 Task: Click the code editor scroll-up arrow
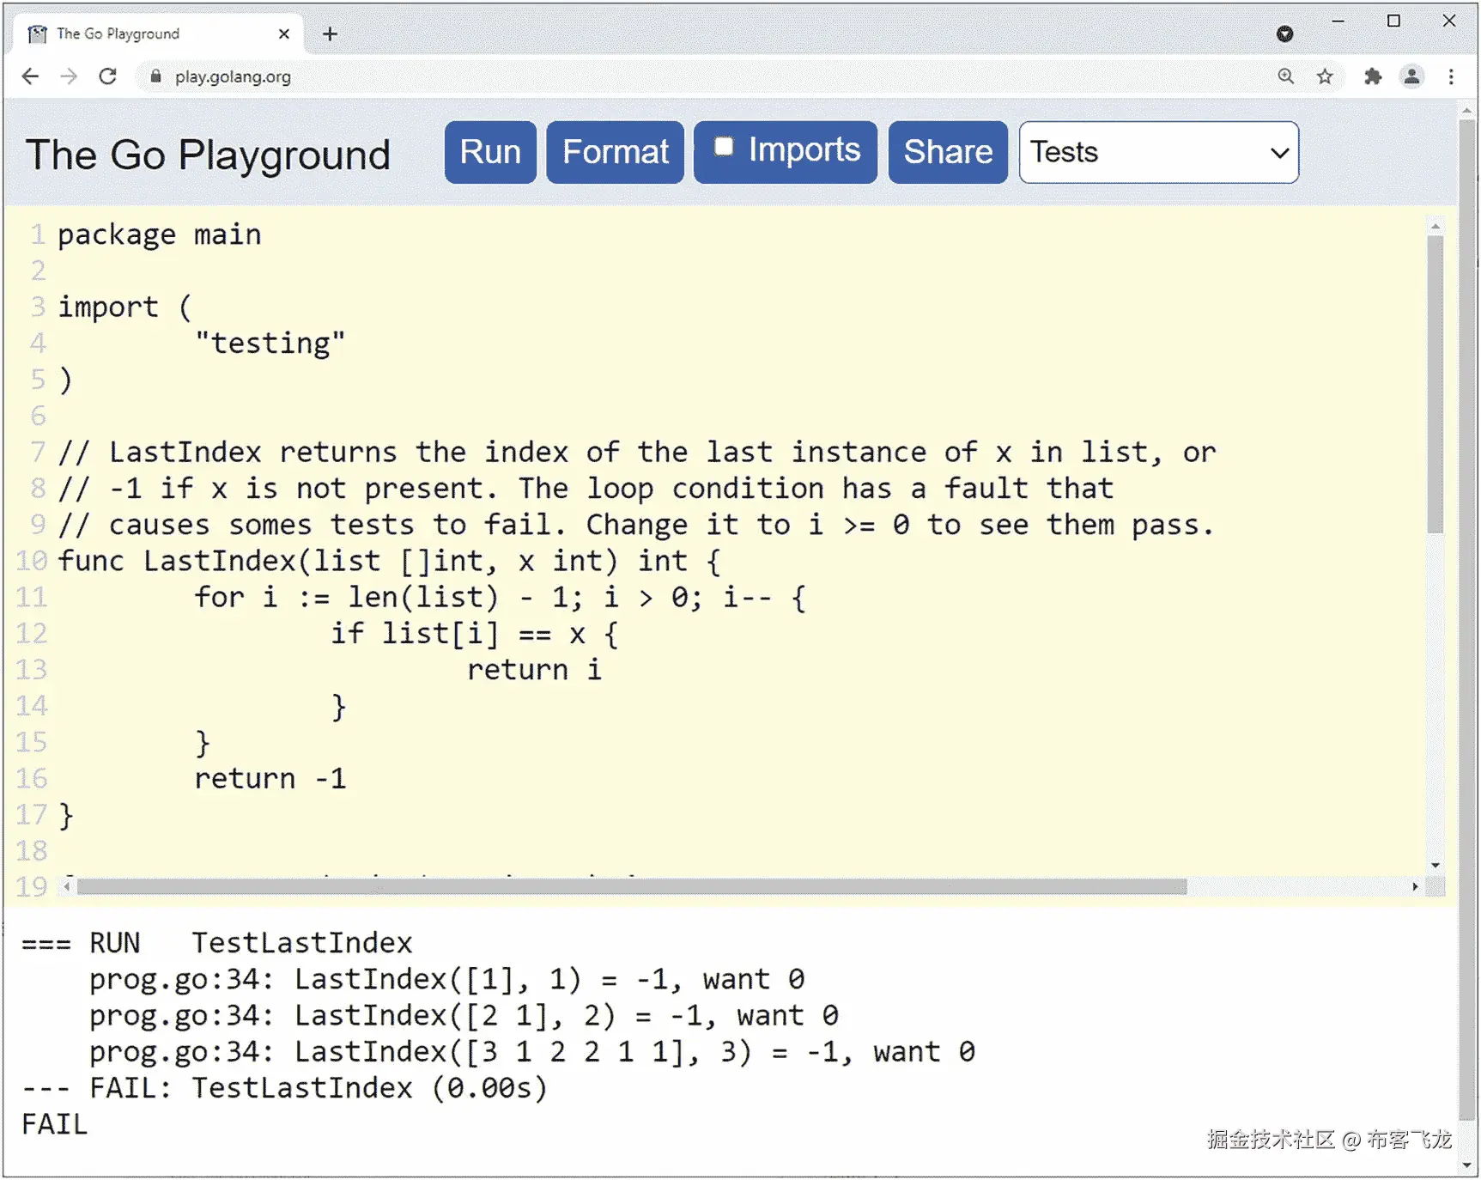click(1435, 227)
